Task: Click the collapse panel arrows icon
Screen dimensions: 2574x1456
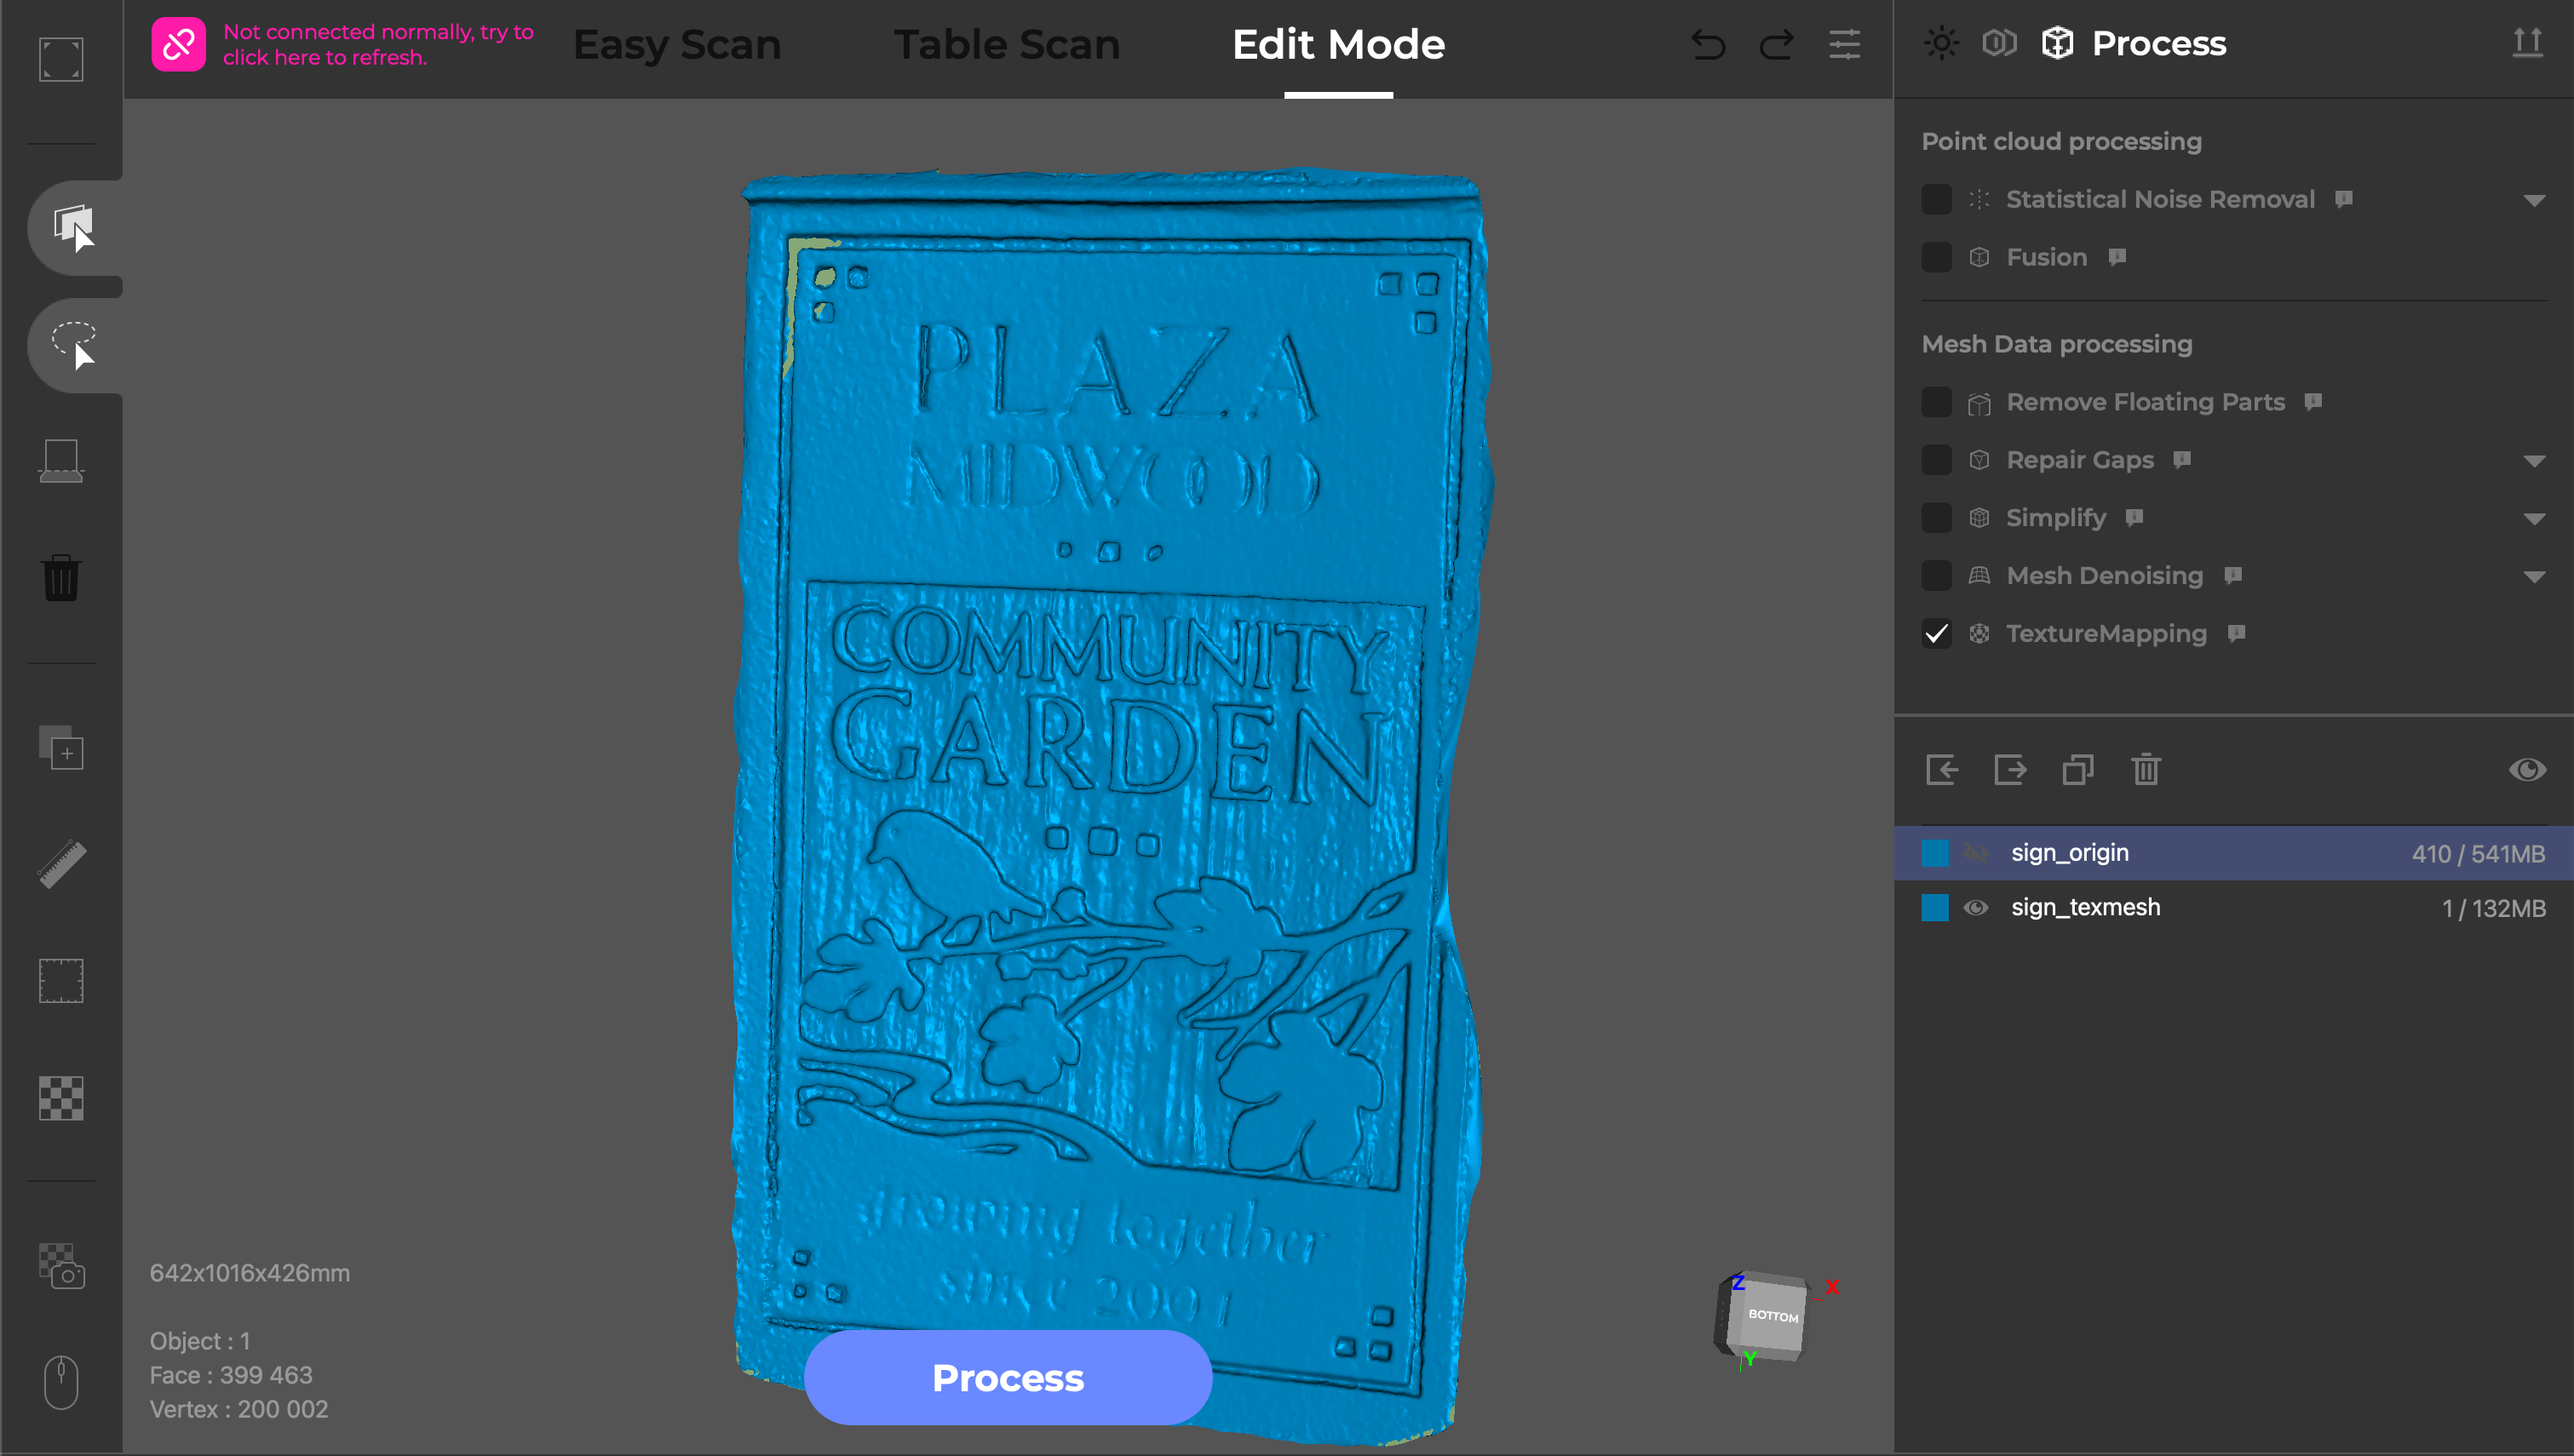Action: (2527, 43)
